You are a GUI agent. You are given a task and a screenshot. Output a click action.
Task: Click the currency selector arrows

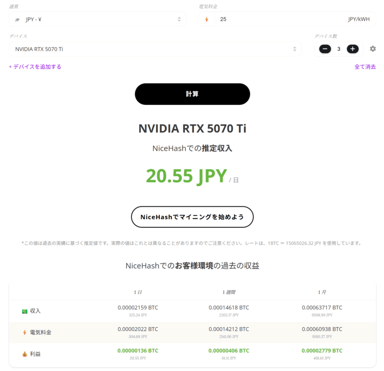point(179,19)
